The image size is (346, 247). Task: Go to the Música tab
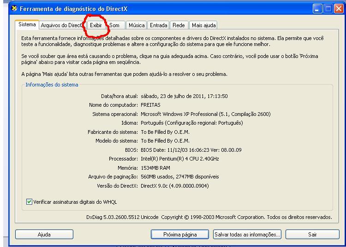(137, 25)
